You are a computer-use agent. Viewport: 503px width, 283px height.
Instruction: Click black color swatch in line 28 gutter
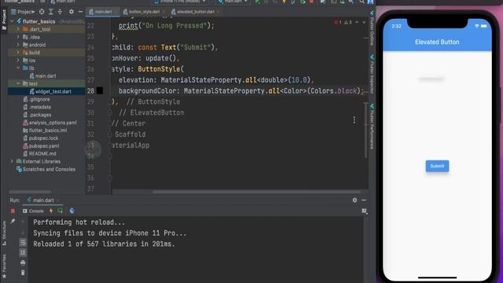click(x=100, y=91)
